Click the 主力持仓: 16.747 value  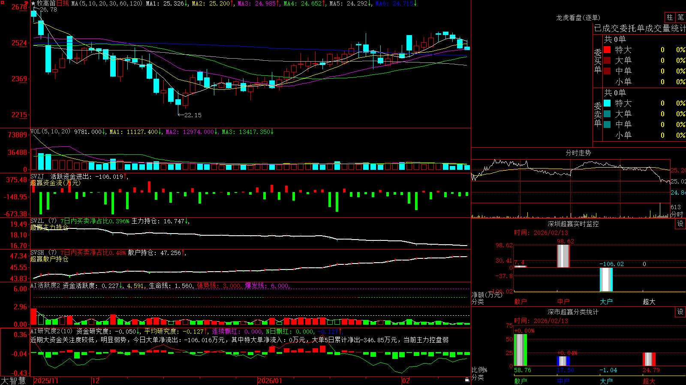pyautogui.click(x=157, y=221)
